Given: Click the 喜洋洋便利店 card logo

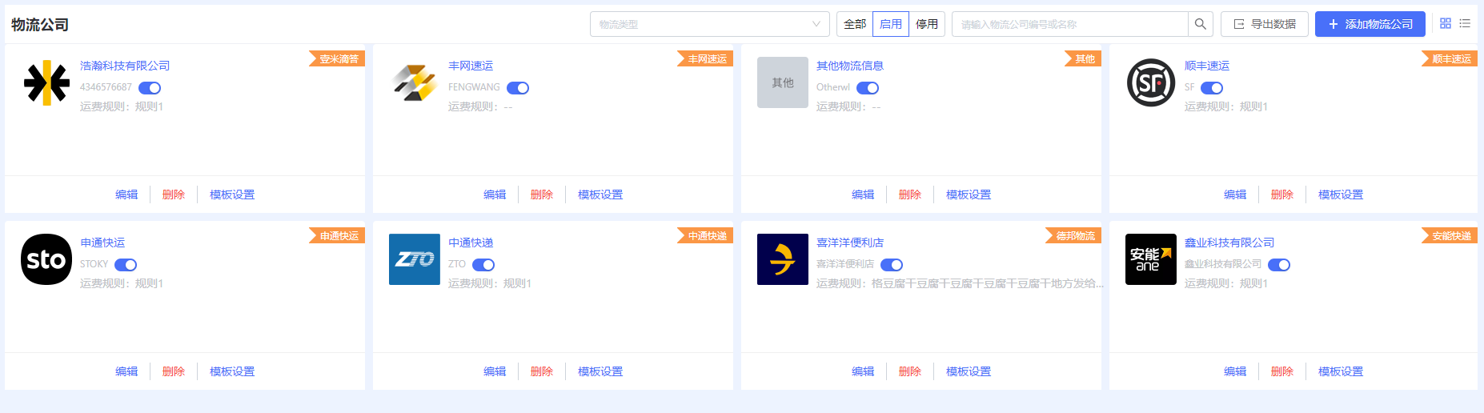Looking at the screenshot, I should (x=783, y=259).
